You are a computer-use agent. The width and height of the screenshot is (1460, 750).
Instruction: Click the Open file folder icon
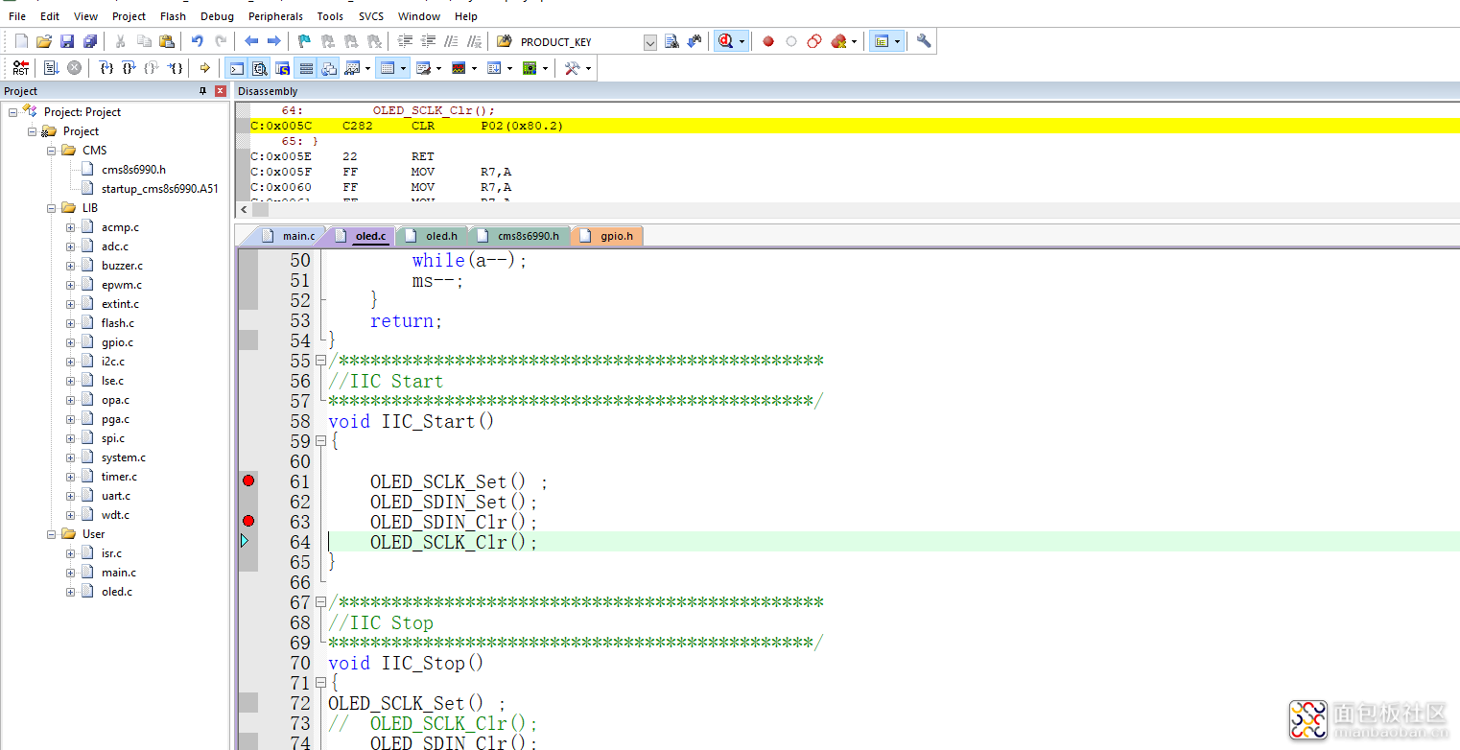(x=44, y=41)
